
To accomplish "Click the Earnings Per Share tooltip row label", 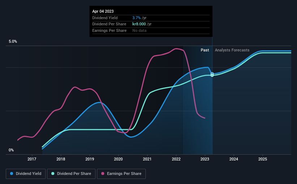I will coord(109,30).
